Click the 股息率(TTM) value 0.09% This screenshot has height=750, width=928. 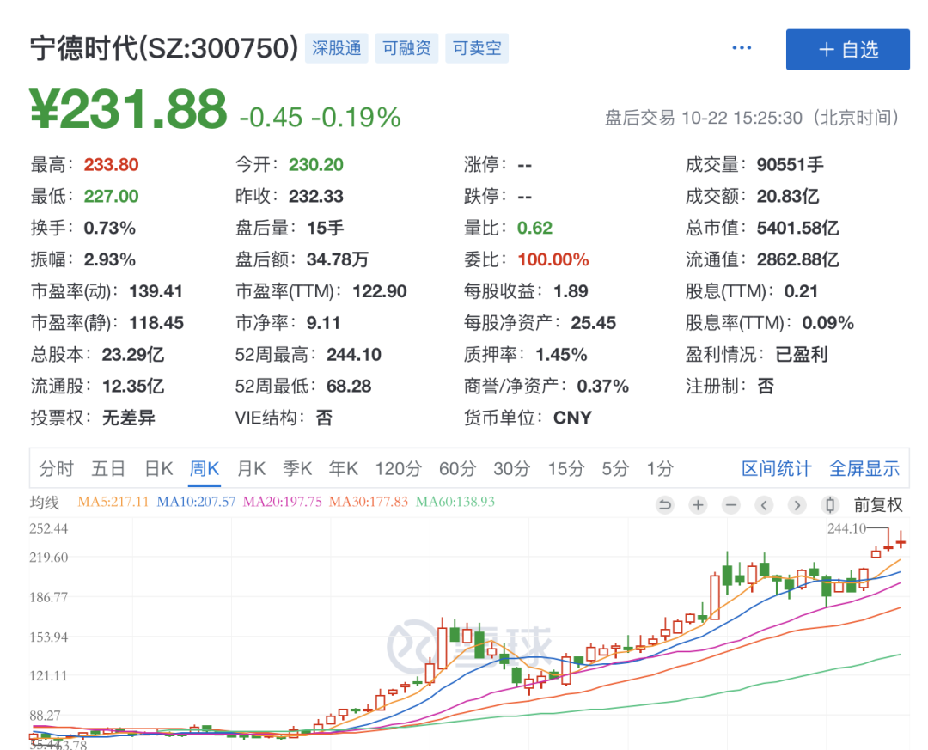(828, 323)
